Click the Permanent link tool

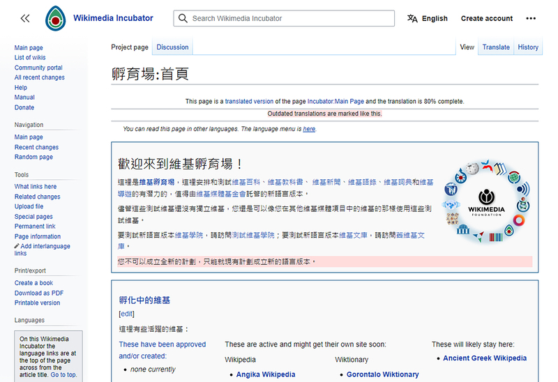coord(35,227)
